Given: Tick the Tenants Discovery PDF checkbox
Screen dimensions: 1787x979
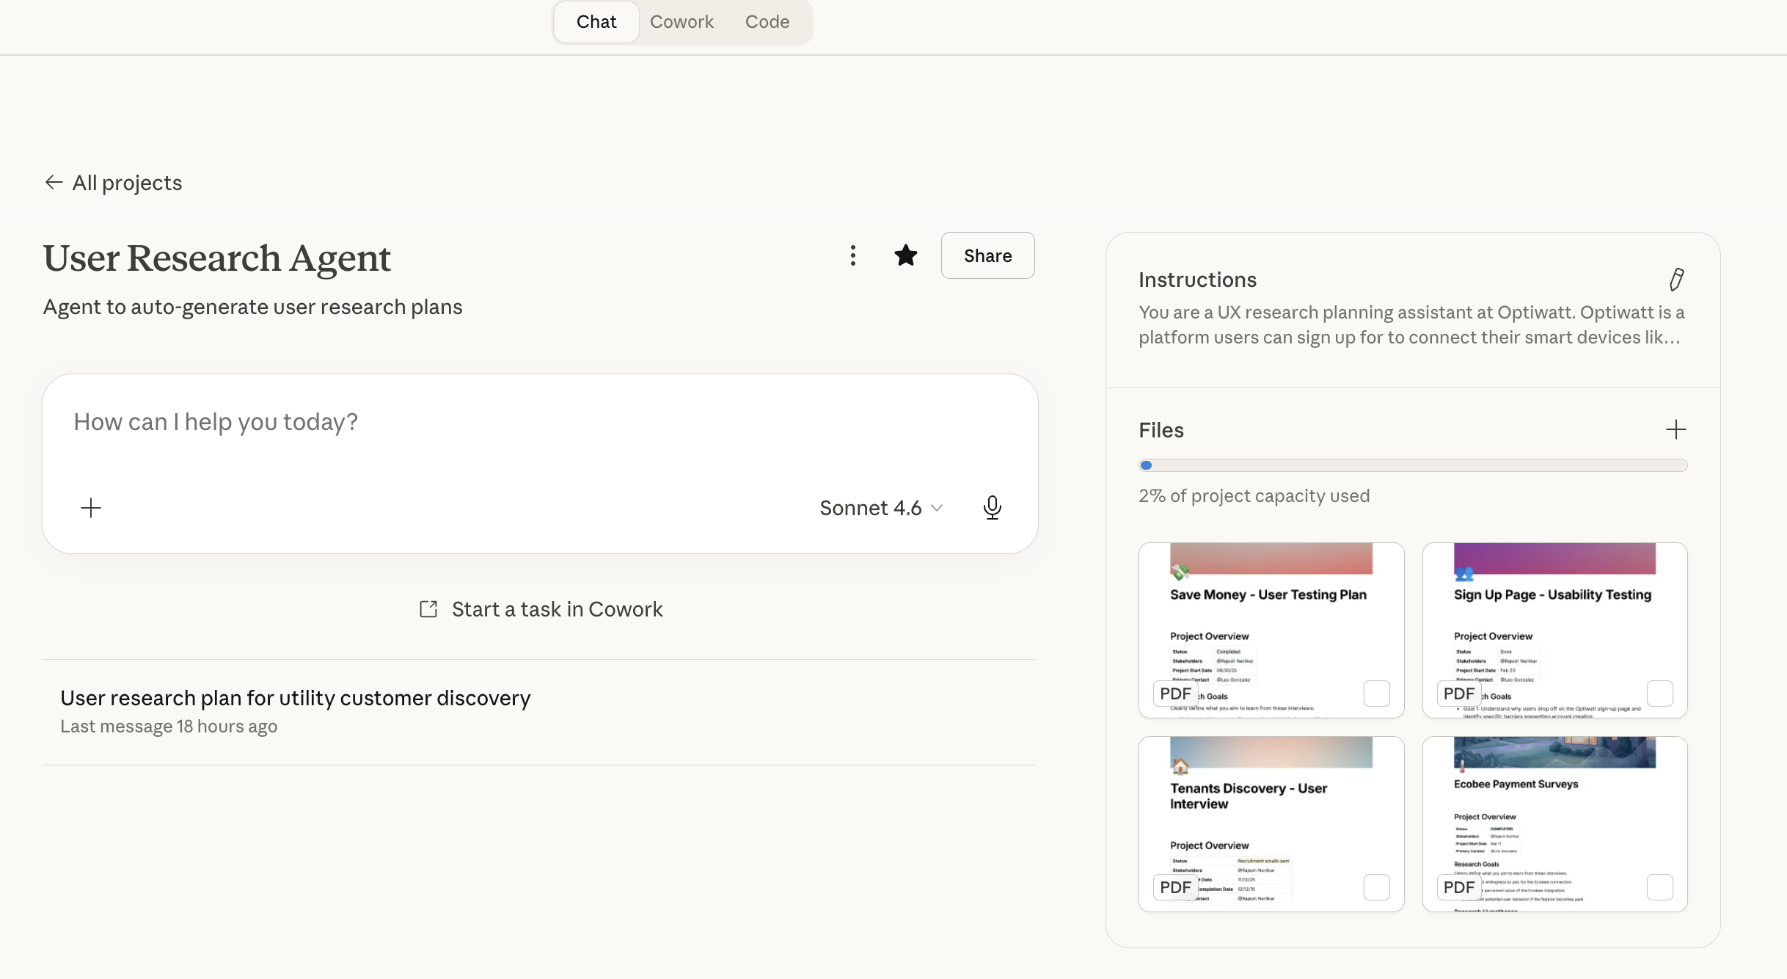Looking at the screenshot, I should (1376, 887).
